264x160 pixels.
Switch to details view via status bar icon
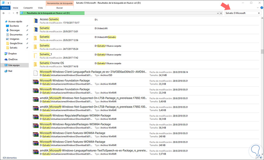tap(257, 158)
